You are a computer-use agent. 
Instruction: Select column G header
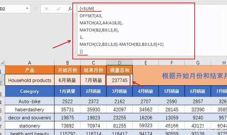click(198, 63)
